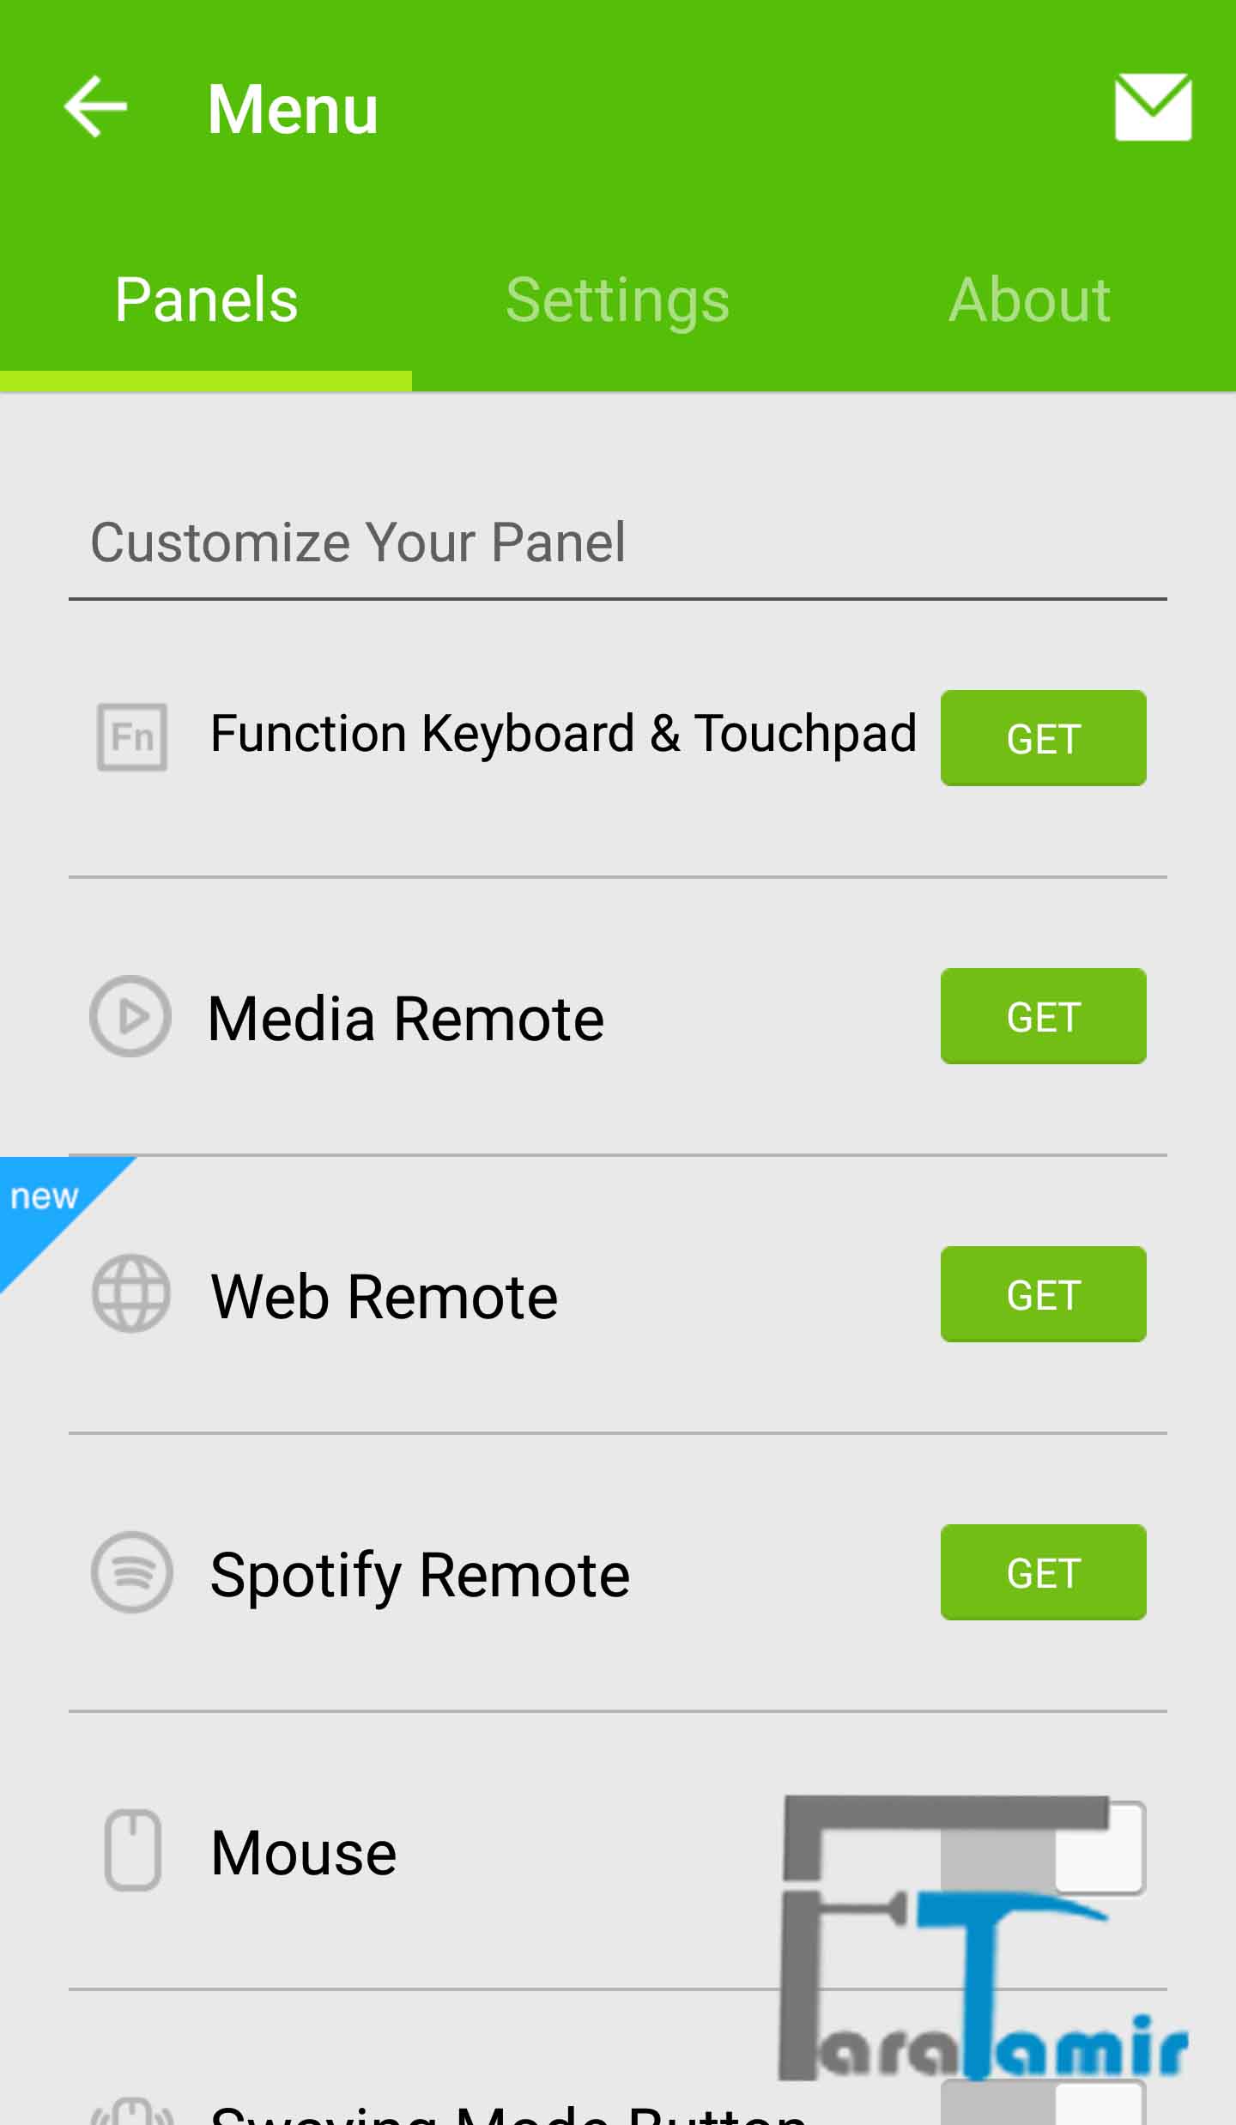Tap the back arrow in the header
1236x2125 pixels.
(95, 106)
